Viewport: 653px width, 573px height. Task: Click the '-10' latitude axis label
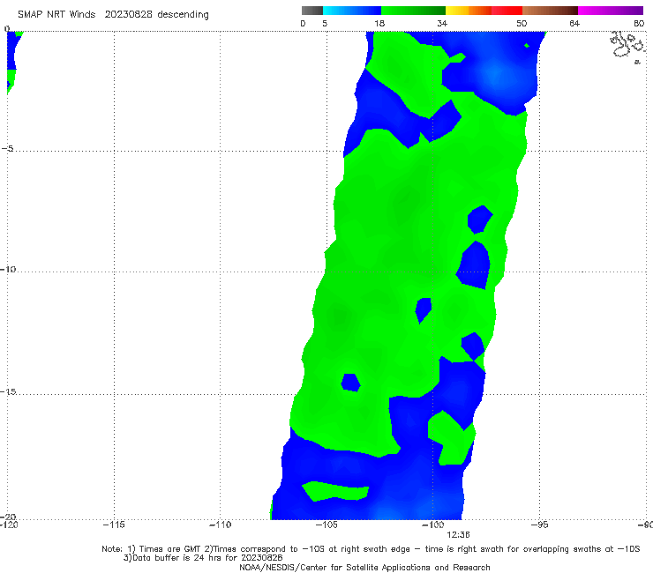tap(7, 269)
